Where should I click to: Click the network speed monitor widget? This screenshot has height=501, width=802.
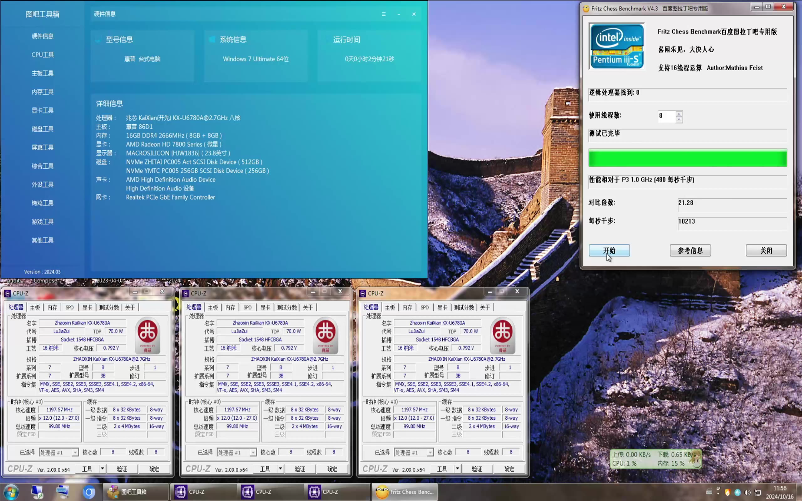[x=655, y=459]
